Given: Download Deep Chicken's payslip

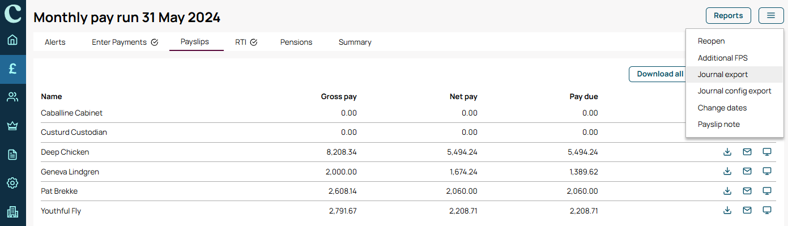Looking at the screenshot, I should point(727,152).
